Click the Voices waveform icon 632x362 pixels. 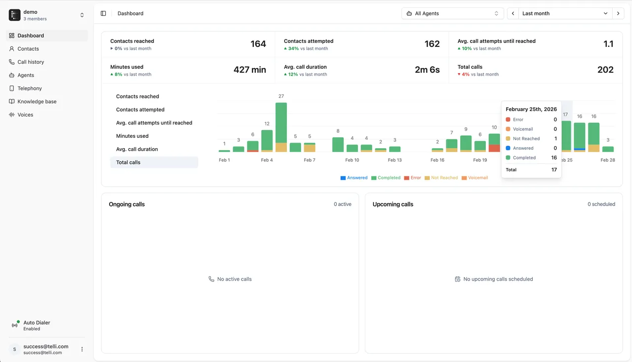pos(12,115)
